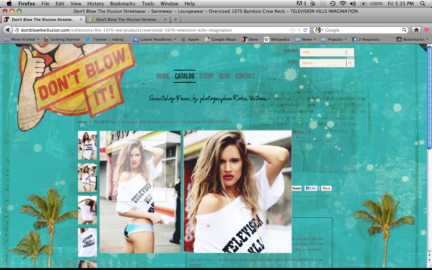Expand the USD currency dropdown
Screen dimensions: 432x270
[x=350, y=52]
